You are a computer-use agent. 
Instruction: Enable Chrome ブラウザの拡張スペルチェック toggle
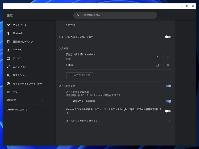(x=168, y=111)
